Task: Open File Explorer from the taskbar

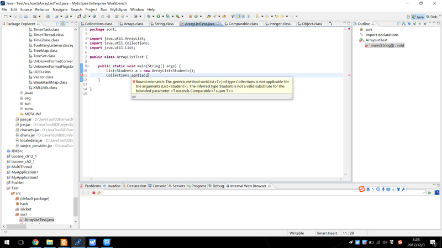Action: 50,242
